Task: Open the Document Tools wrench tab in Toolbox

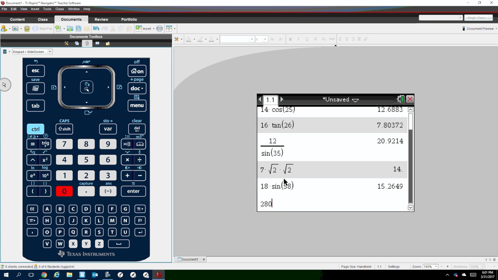Action: pyautogui.click(x=67, y=43)
